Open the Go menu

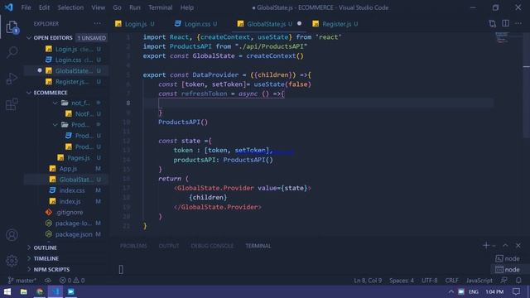tap(117, 7)
